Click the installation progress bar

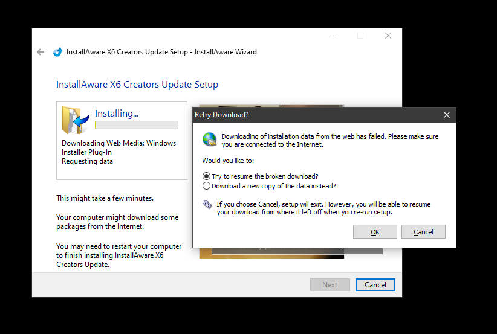pos(137,125)
